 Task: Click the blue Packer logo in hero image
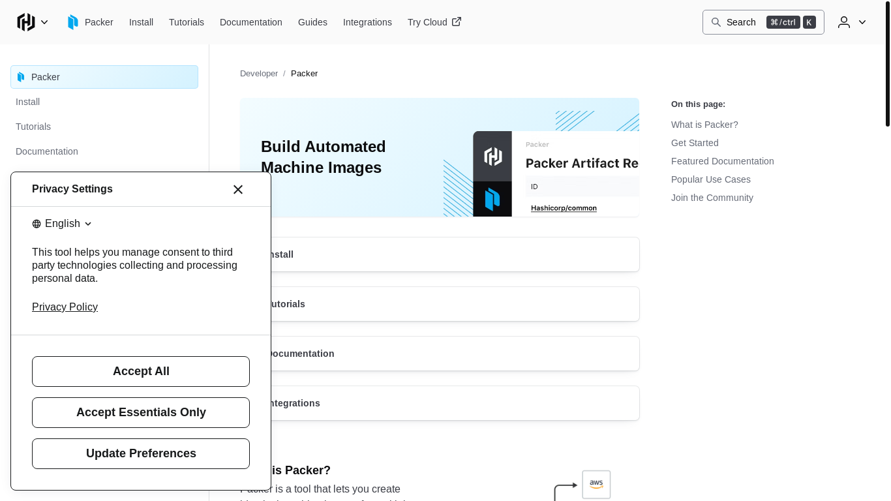coord(492,199)
